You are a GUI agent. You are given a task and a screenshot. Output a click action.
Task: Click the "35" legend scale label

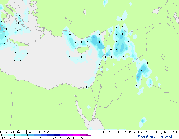[x=68, y=138]
